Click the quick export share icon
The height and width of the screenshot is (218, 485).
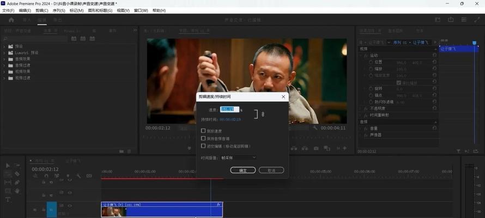click(451, 20)
